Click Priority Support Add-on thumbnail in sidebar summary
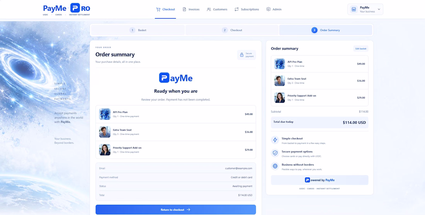 (279, 97)
